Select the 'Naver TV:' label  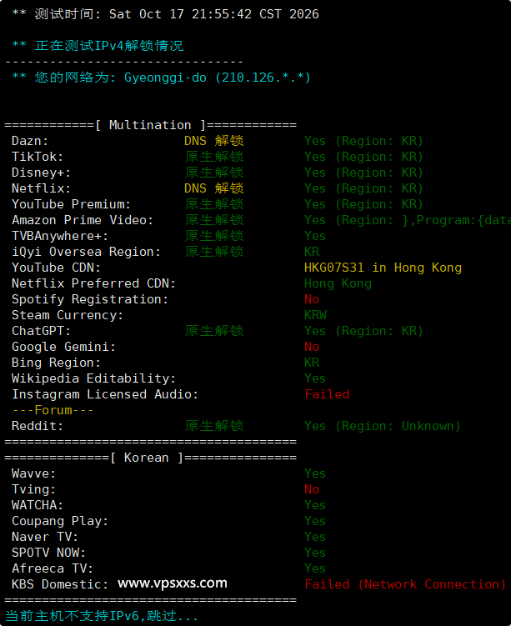click(45, 537)
